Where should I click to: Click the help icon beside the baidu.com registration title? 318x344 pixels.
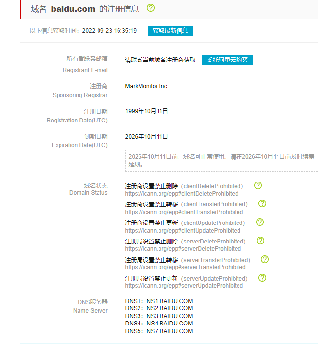pyautogui.click(x=151, y=8)
